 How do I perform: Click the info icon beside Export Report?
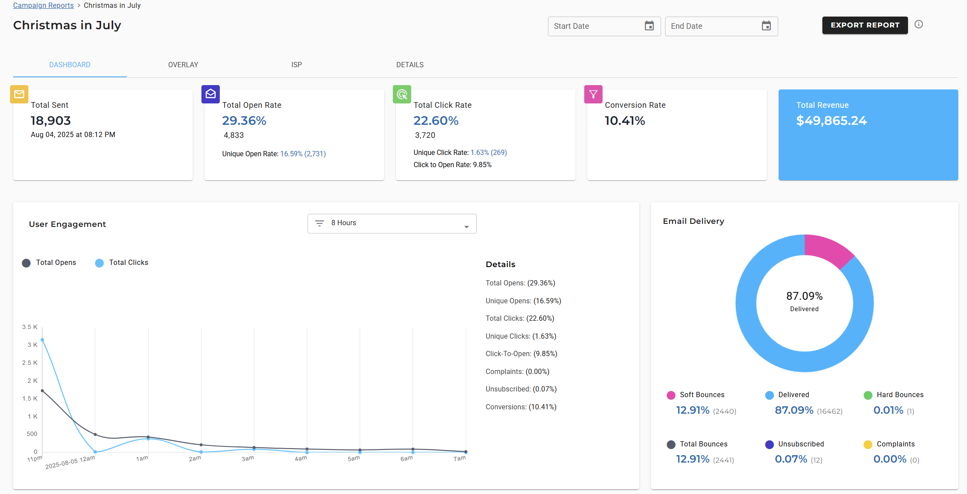pos(919,24)
